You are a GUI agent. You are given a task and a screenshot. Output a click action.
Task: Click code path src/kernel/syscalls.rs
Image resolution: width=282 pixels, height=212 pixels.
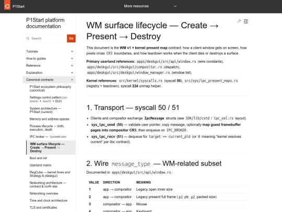pos(140,81)
